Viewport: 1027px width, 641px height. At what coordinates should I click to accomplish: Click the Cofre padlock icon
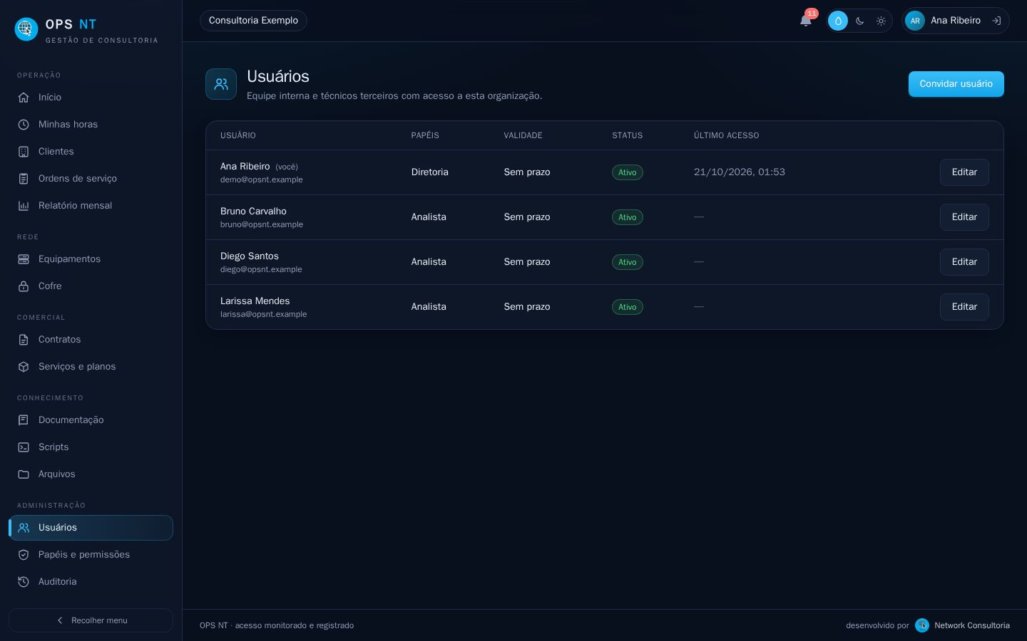[x=24, y=286]
